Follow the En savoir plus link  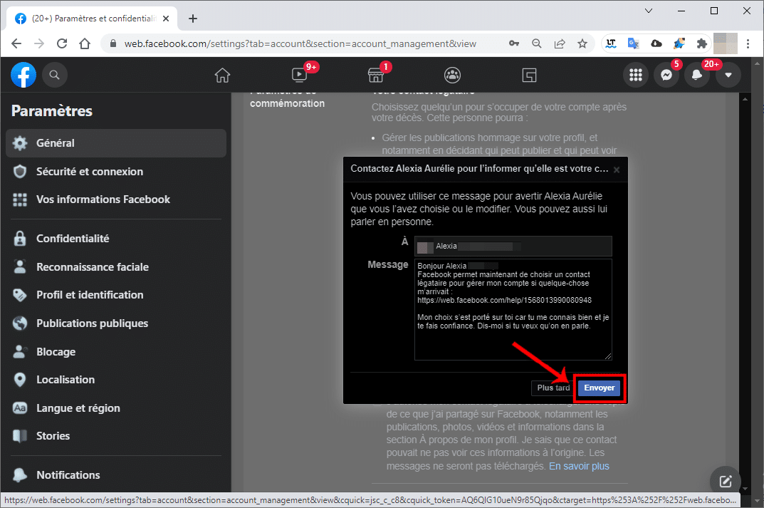click(579, 466)
